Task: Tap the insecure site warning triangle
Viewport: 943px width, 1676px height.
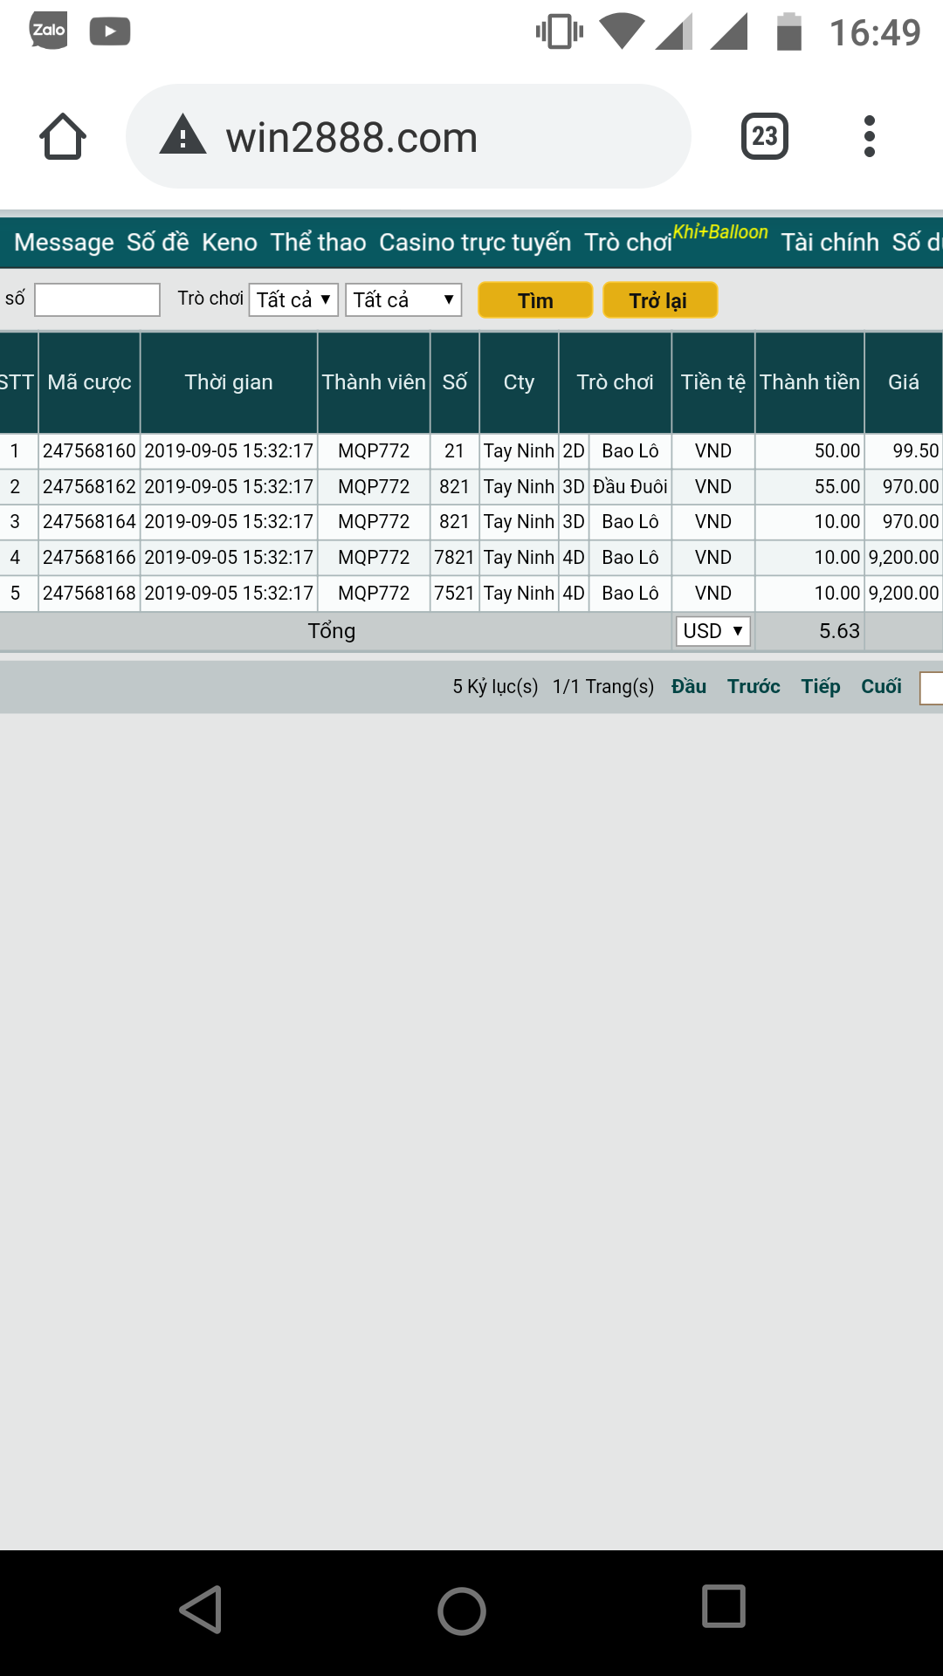Action: [x=182, y=136]
